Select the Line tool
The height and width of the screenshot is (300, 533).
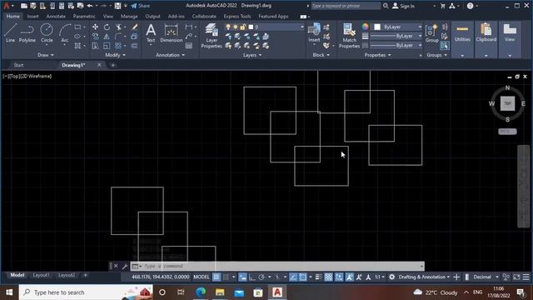pos(10,33)
